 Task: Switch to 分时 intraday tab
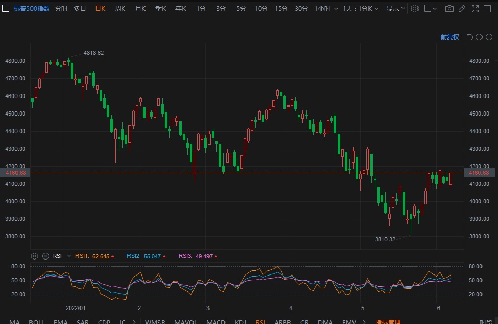61,9
